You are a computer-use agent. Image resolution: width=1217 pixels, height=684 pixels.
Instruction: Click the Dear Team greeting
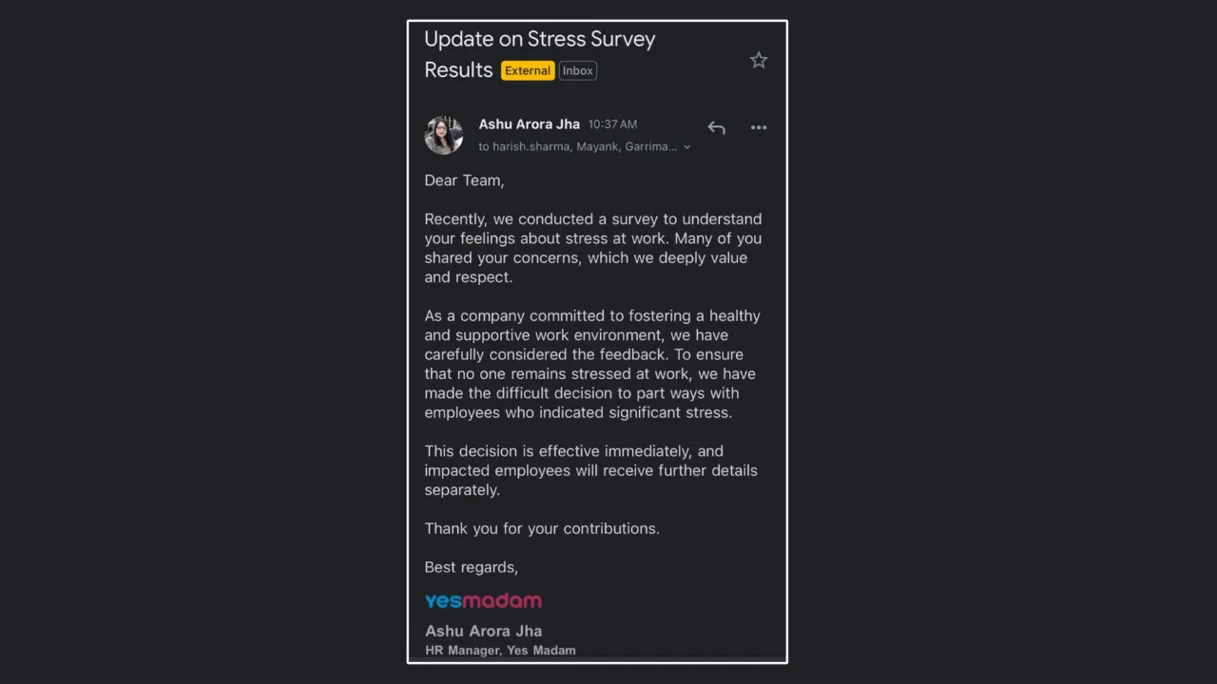pyautogui.click(x=464, y=180)
